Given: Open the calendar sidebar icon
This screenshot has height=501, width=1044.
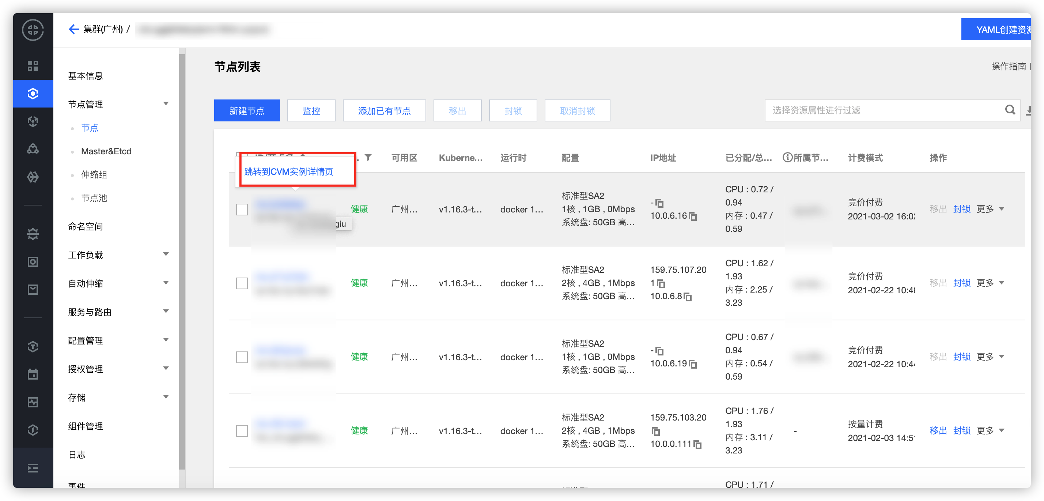Looking at the screenshot, I should [x=33, y=374].
